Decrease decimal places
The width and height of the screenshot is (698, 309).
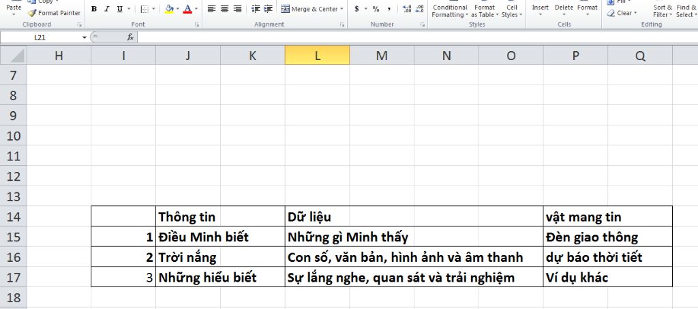(419, 9)
